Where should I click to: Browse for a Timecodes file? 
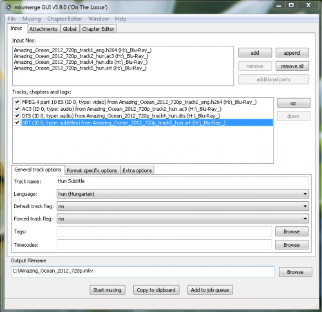point(292,245)
